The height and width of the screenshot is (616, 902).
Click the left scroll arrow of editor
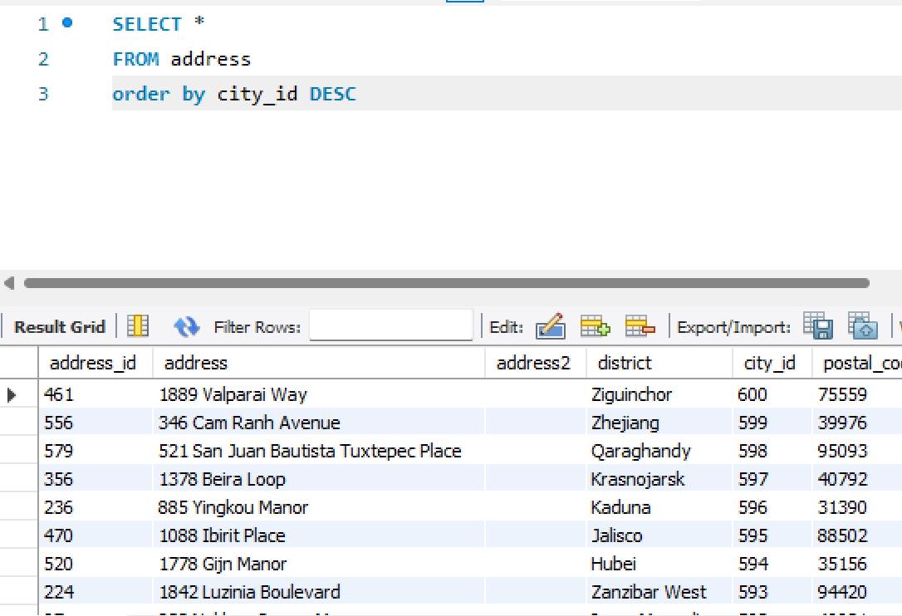coord(9,283)
